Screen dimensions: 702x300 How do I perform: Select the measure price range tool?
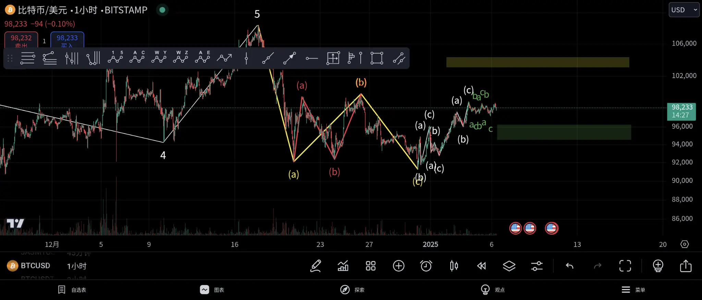tap(333, 58)
